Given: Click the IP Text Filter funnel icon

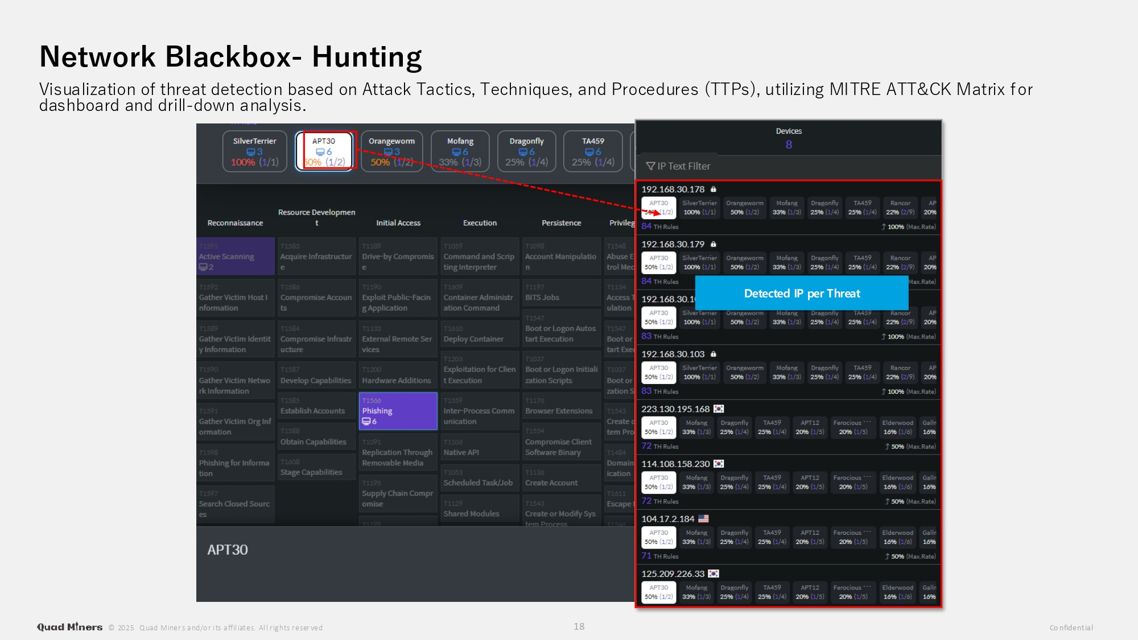Looking at the screenshot, I should coord(650,166).
